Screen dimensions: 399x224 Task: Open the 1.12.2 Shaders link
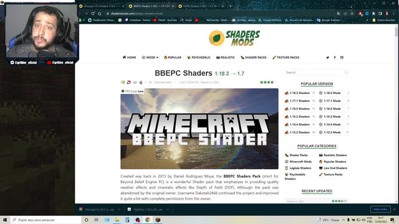click(x=299, y=133)
